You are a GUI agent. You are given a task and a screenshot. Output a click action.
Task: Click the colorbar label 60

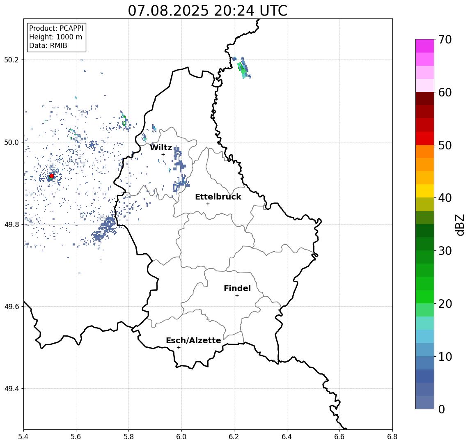[445, 92]
